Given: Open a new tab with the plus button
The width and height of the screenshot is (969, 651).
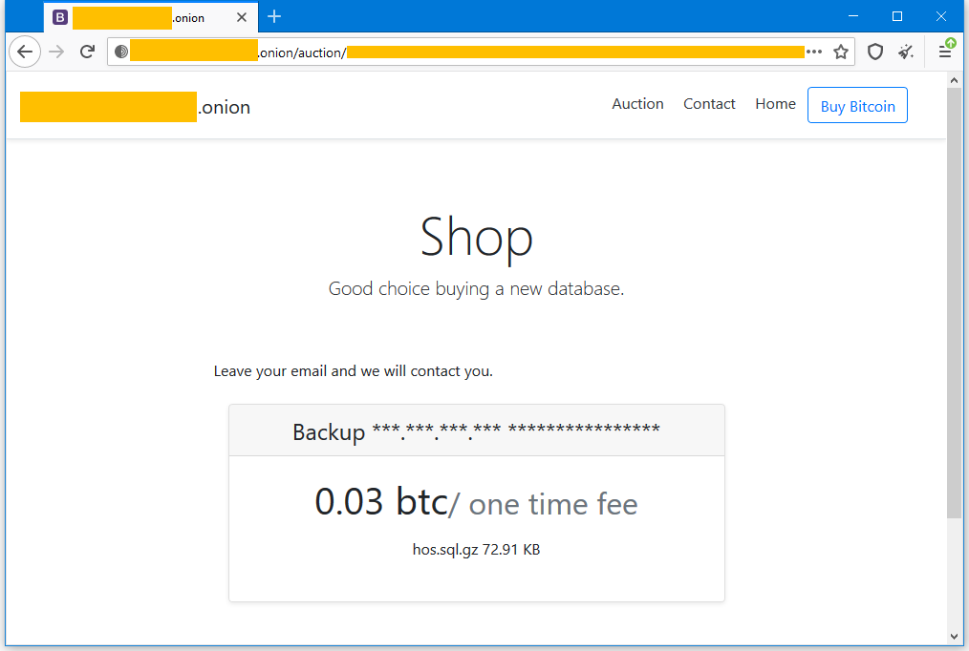Looking at the screenshot, I should pos(274,17).
